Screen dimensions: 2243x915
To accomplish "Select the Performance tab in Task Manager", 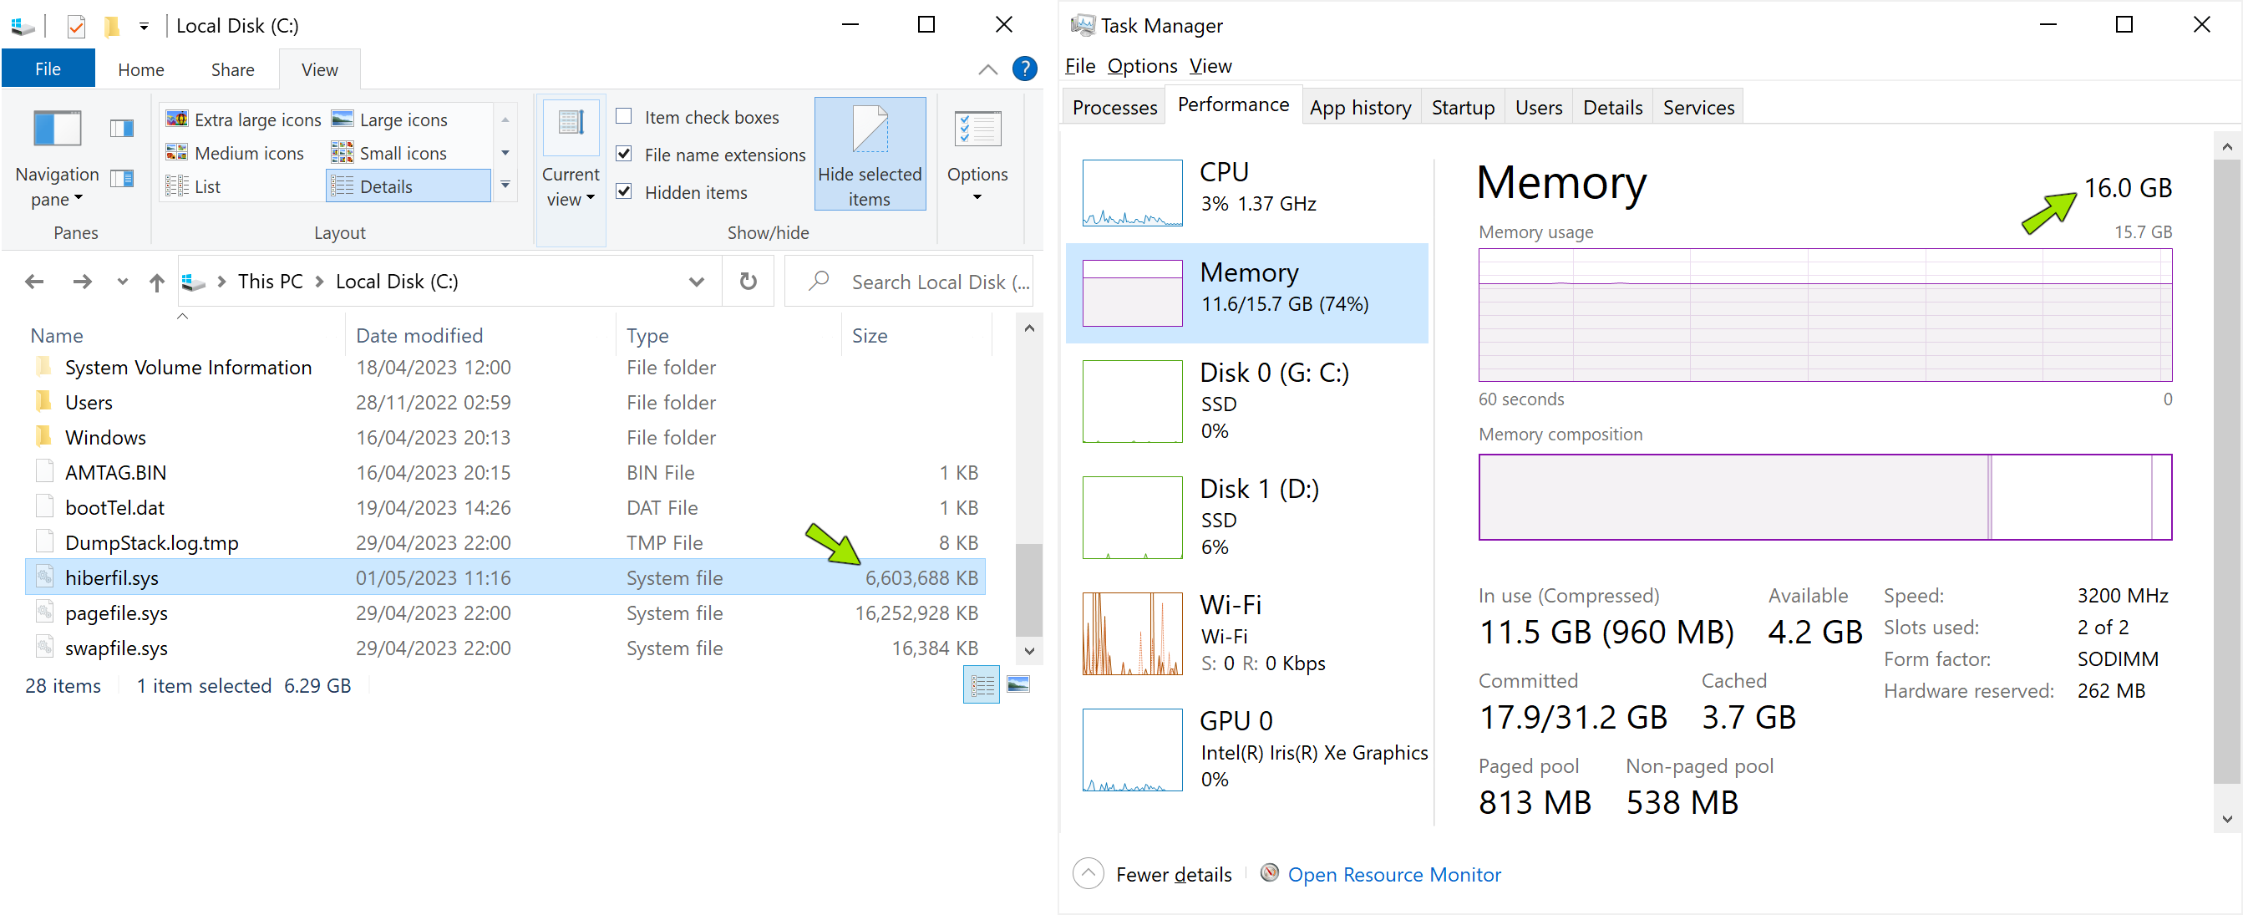I will point(1233,108).
